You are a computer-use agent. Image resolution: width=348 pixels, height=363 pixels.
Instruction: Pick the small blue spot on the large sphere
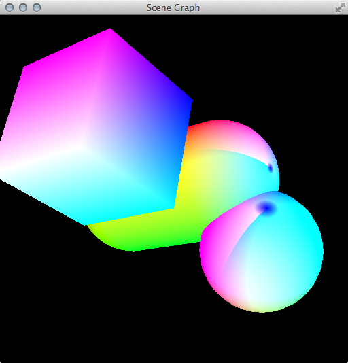tap(271, 168)
